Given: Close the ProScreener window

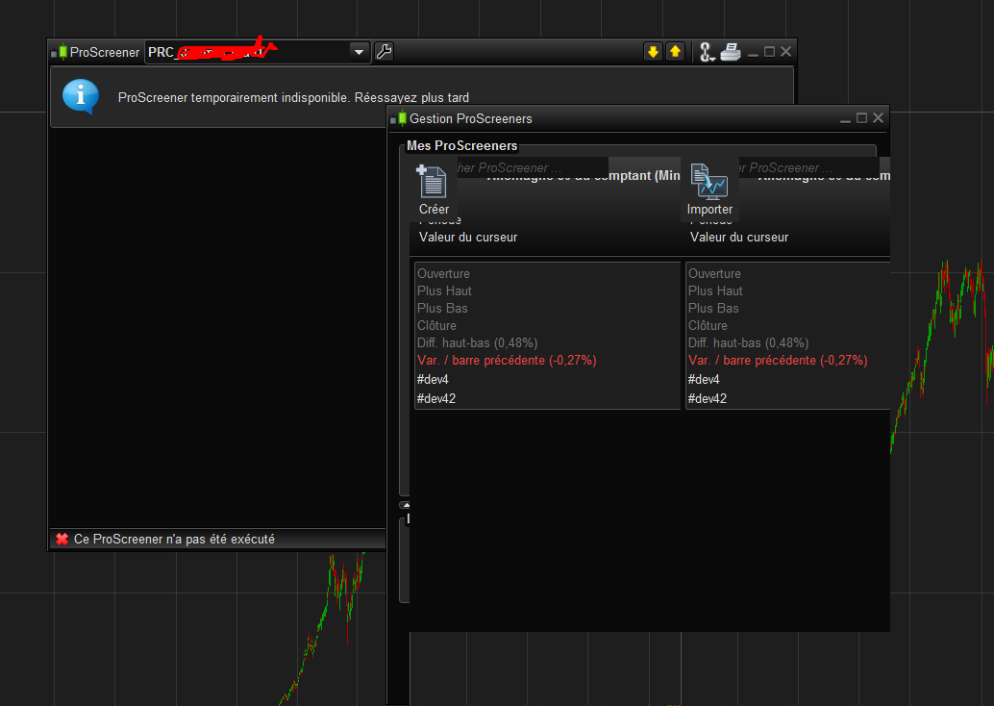Looking at the screenshot, I should click(785, 51).
